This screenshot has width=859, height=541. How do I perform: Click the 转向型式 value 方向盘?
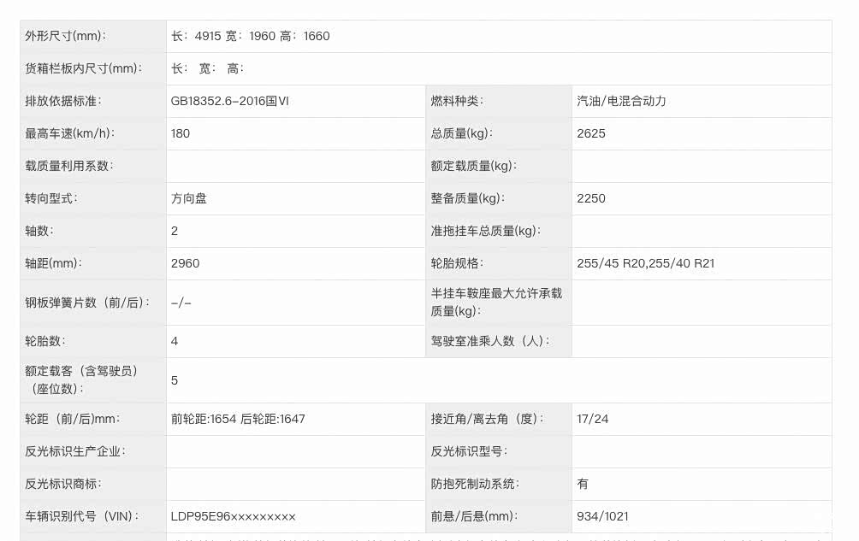coord(189,198)
